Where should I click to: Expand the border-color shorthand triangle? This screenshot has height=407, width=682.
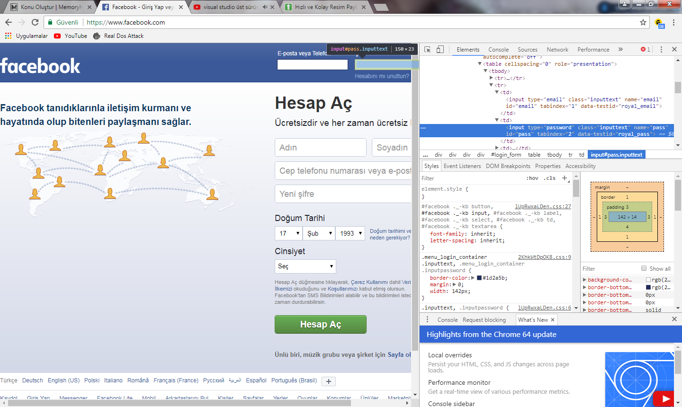tap(473, 278)
